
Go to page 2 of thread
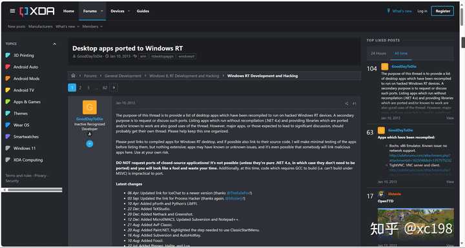click(80, 88)
